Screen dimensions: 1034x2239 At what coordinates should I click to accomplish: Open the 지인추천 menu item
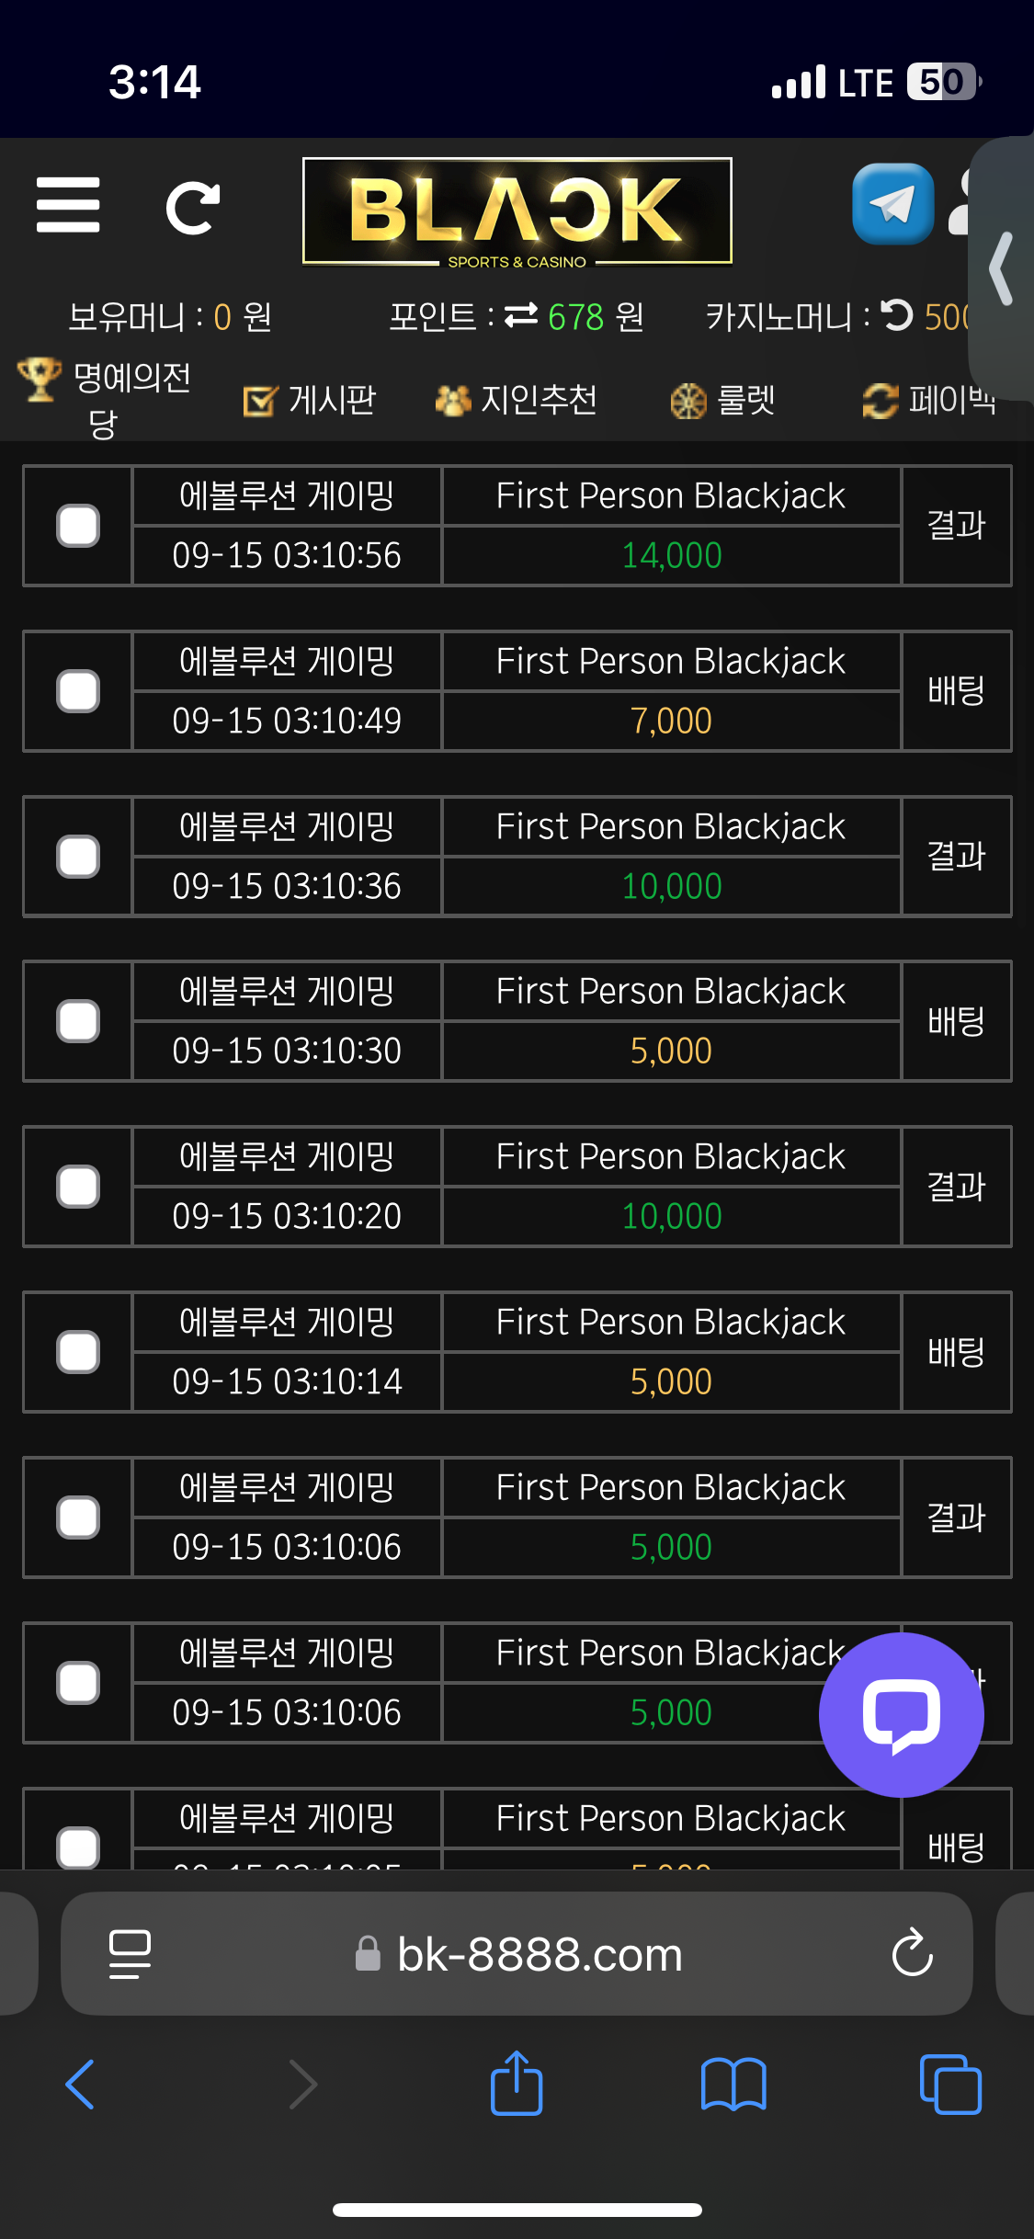517,400
